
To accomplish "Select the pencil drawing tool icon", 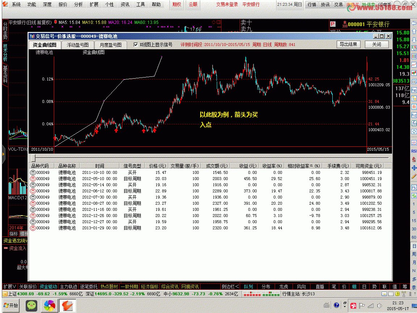I will click(414, 176).
